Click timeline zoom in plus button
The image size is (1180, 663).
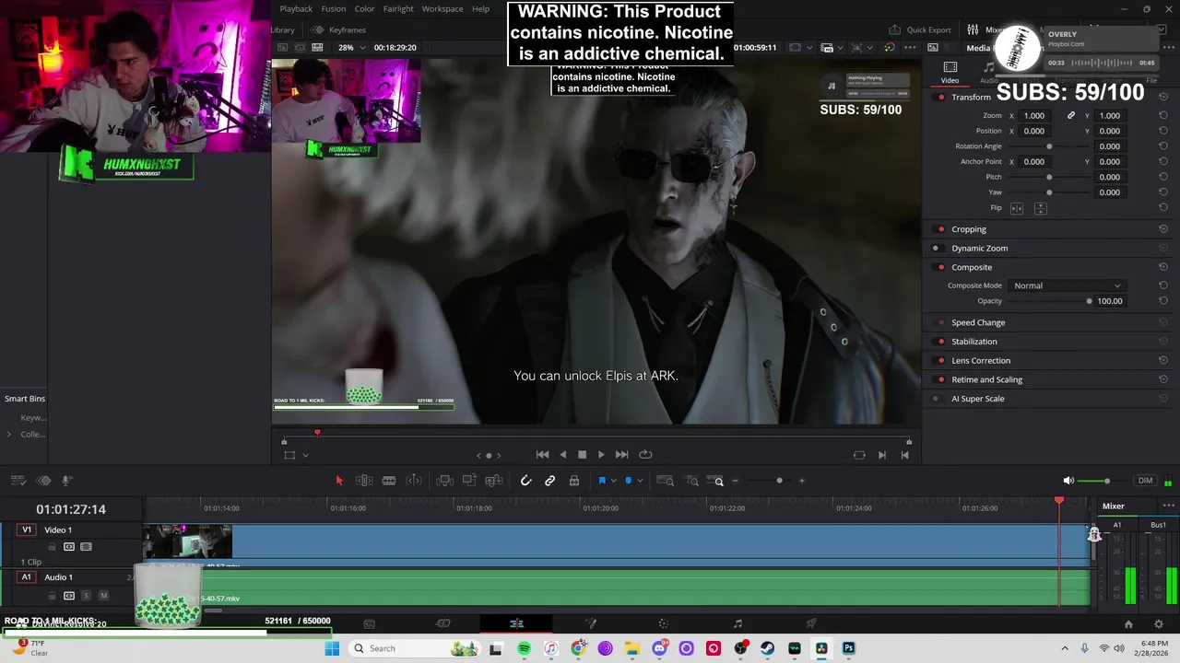coord(801,481)
